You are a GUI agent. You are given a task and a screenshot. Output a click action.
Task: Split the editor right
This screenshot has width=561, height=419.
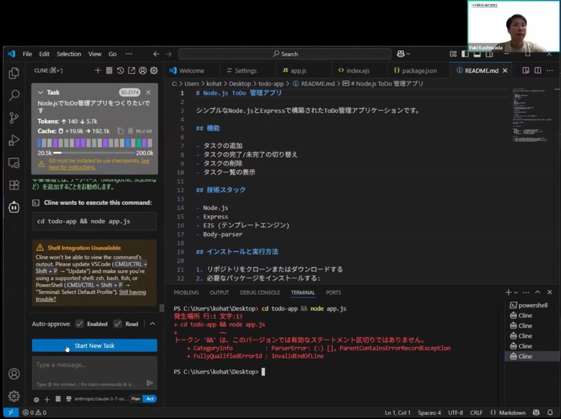pos(538,71)
